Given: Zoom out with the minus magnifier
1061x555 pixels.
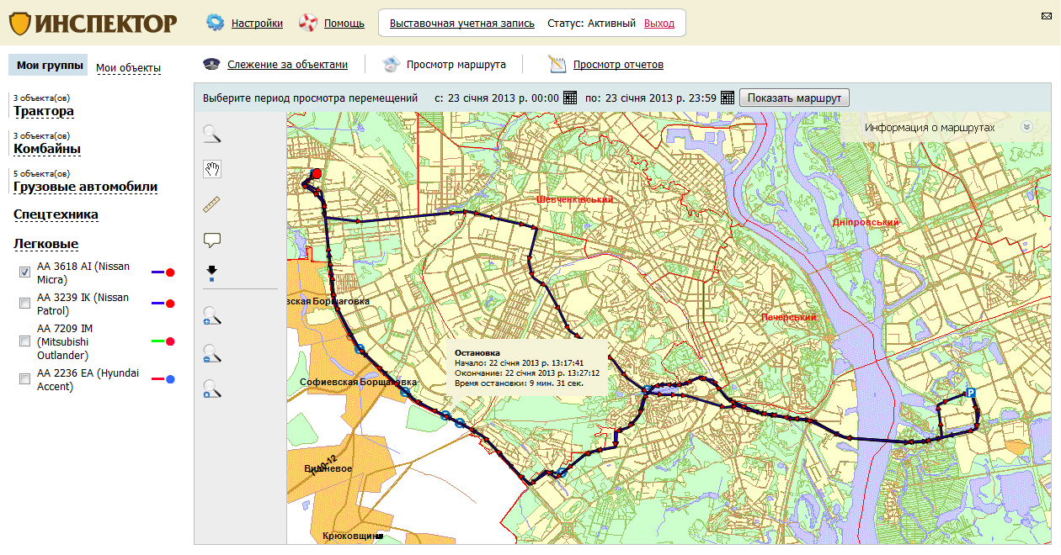Looking at the screenshot, I should (212, 353).
